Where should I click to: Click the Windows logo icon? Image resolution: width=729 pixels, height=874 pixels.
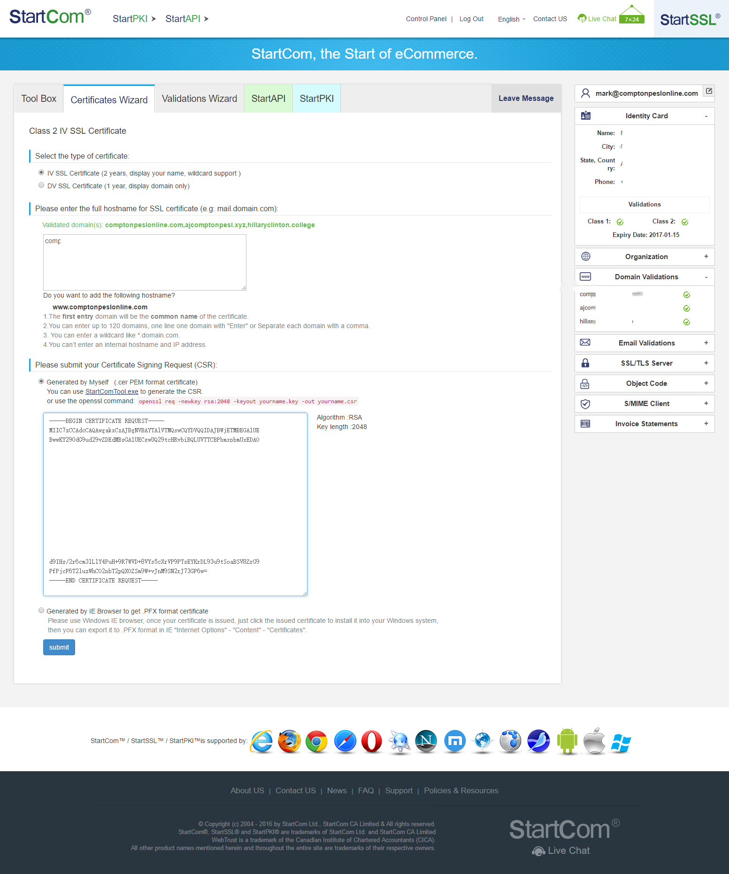click(621, 743)
